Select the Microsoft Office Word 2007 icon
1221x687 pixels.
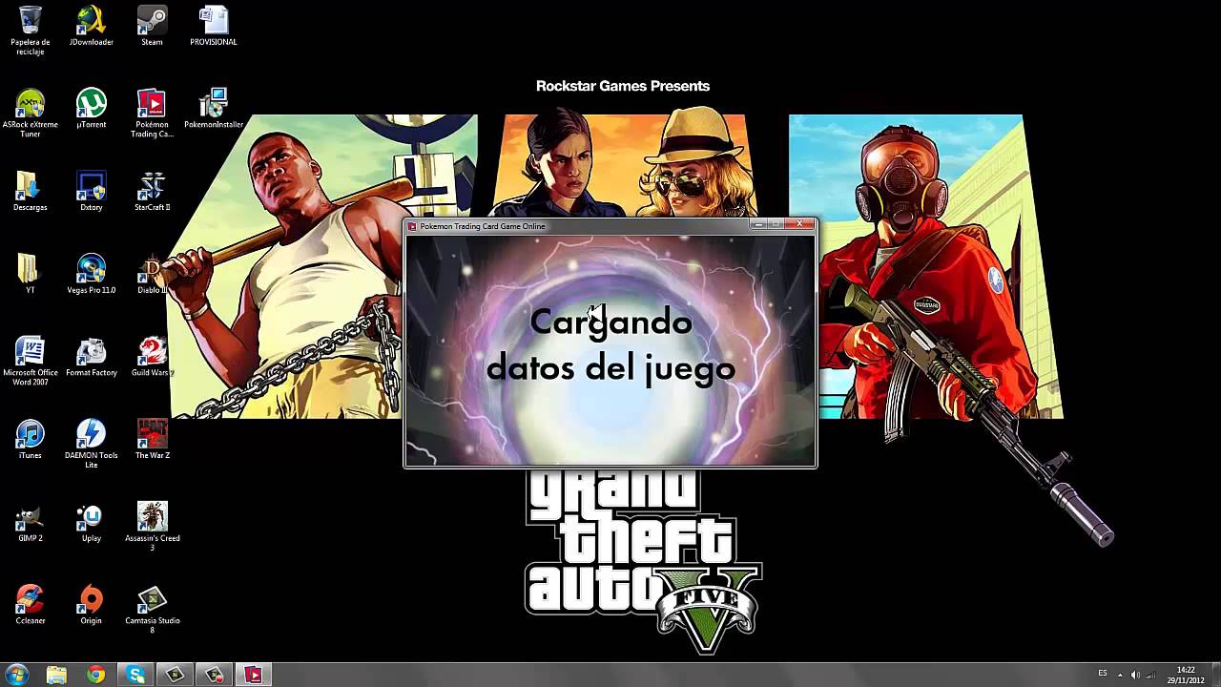click(31, 362)
